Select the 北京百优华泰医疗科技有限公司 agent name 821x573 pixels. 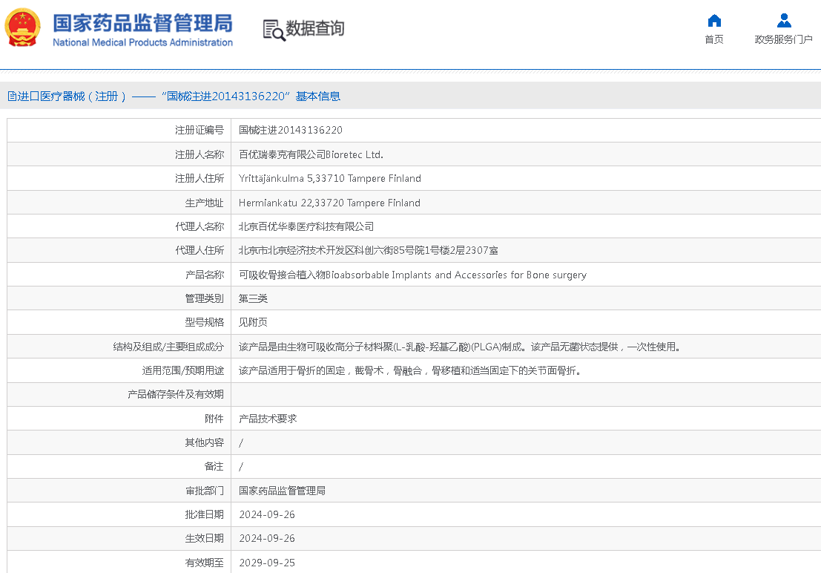306,226
